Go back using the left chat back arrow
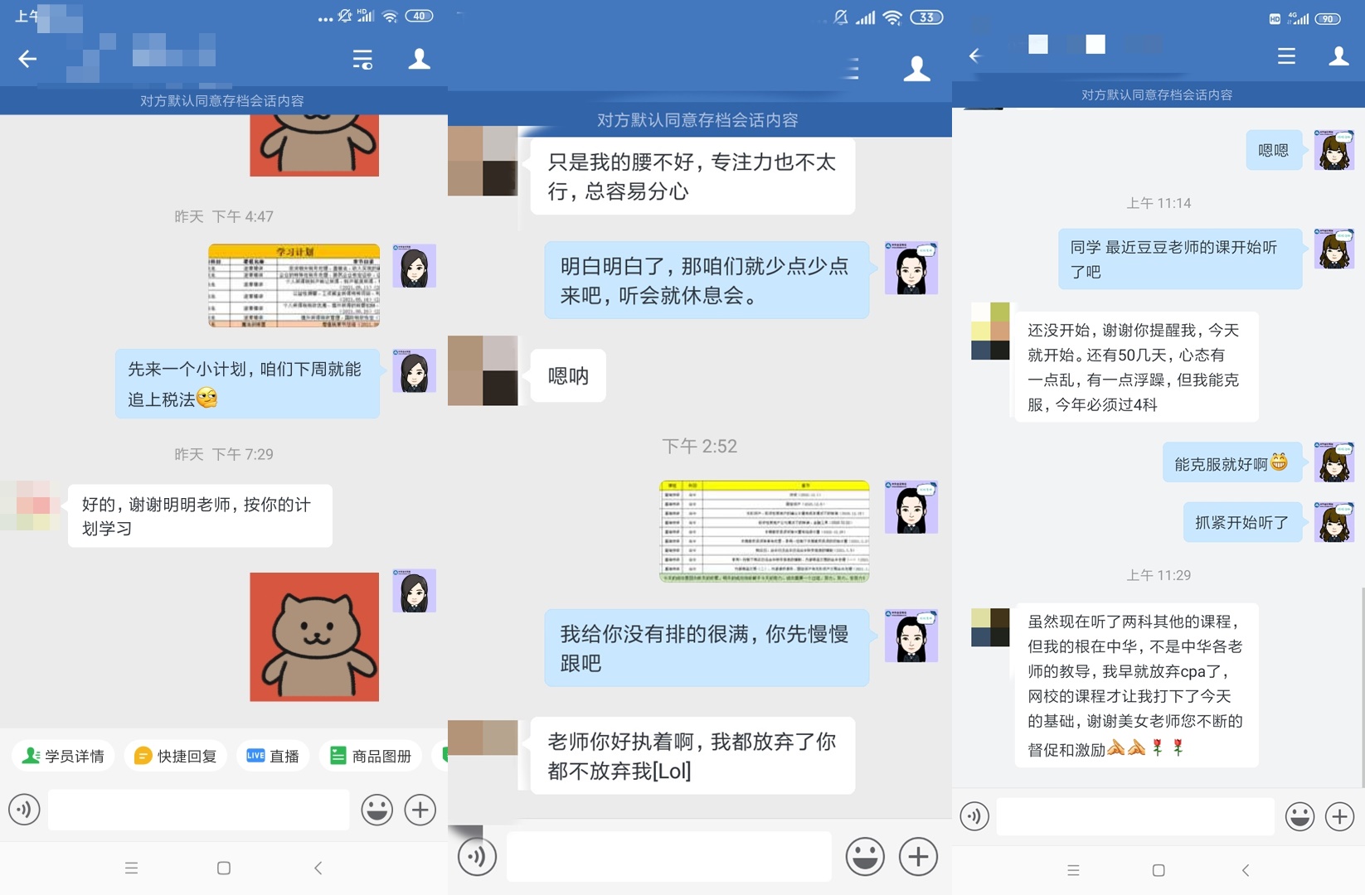This screenshot has width=1365, height=895. [x=27, y=59]
